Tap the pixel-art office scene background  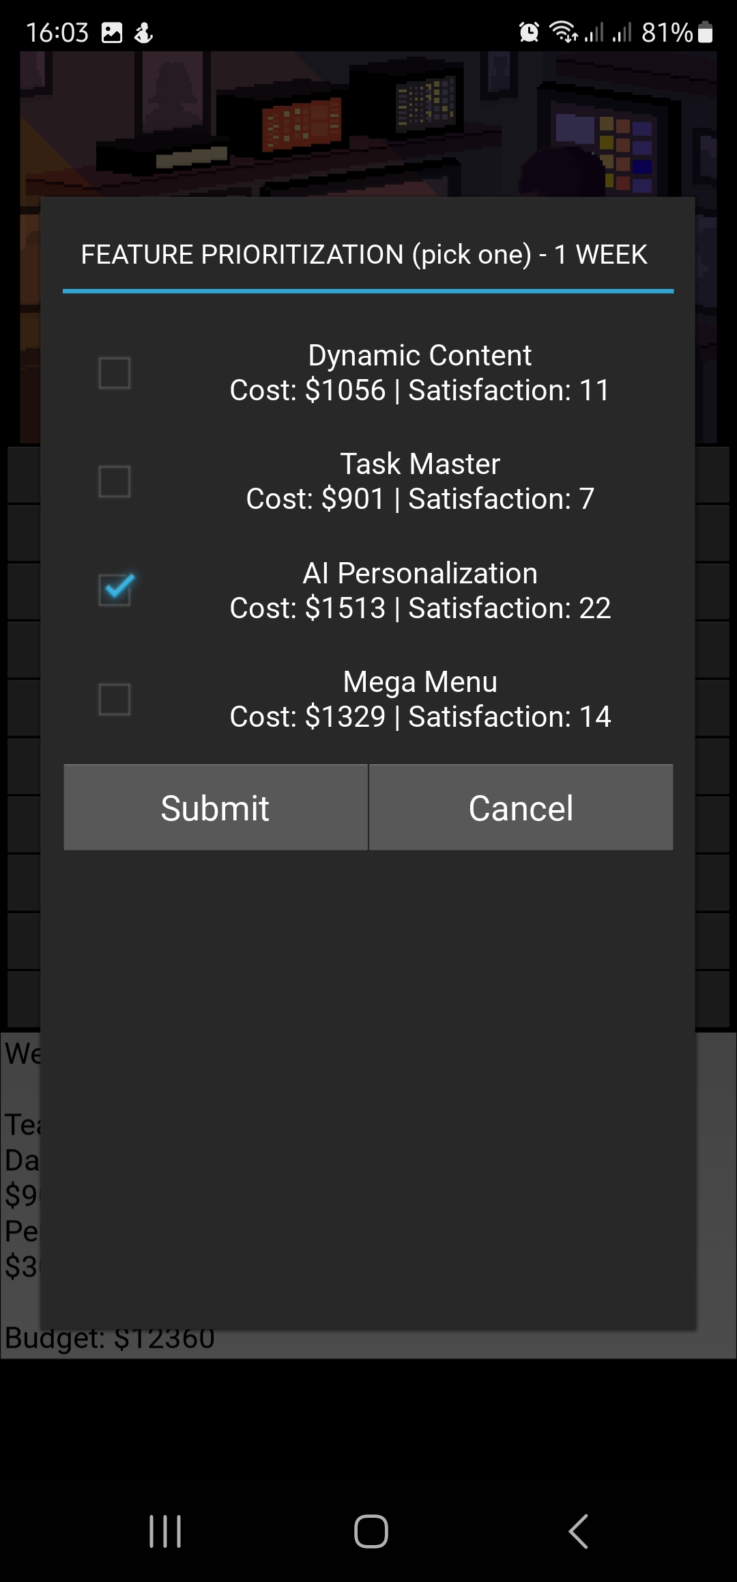(369, 124)
